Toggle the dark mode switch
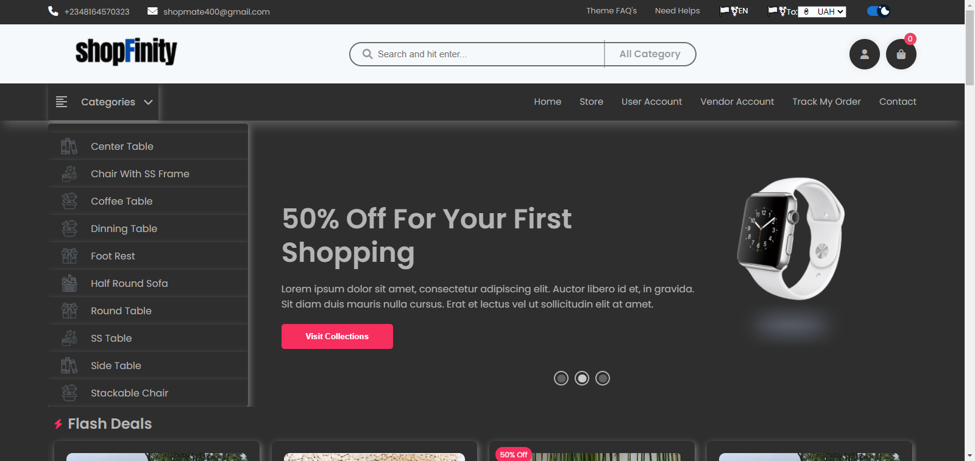 878,11
